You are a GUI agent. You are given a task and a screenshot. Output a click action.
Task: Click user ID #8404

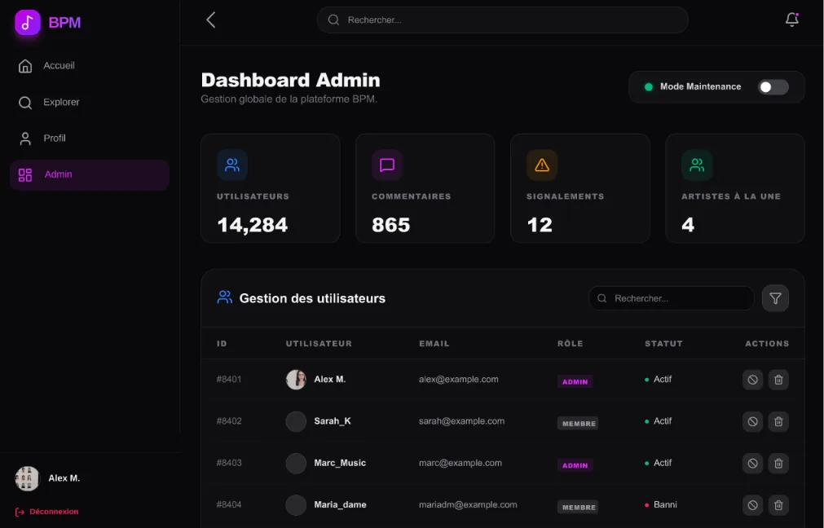tap(229, 505)
